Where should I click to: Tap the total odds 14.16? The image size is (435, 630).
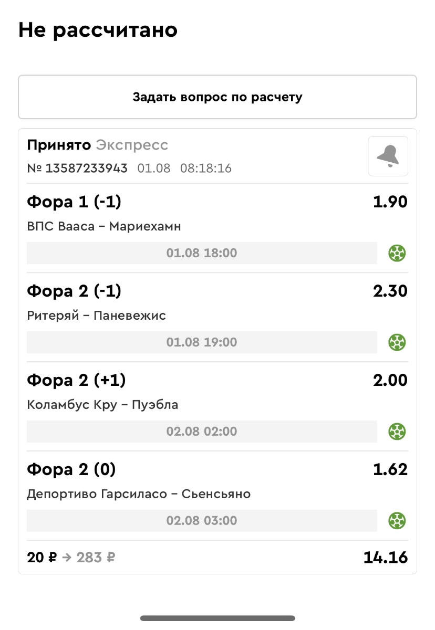tap(385, 558)
